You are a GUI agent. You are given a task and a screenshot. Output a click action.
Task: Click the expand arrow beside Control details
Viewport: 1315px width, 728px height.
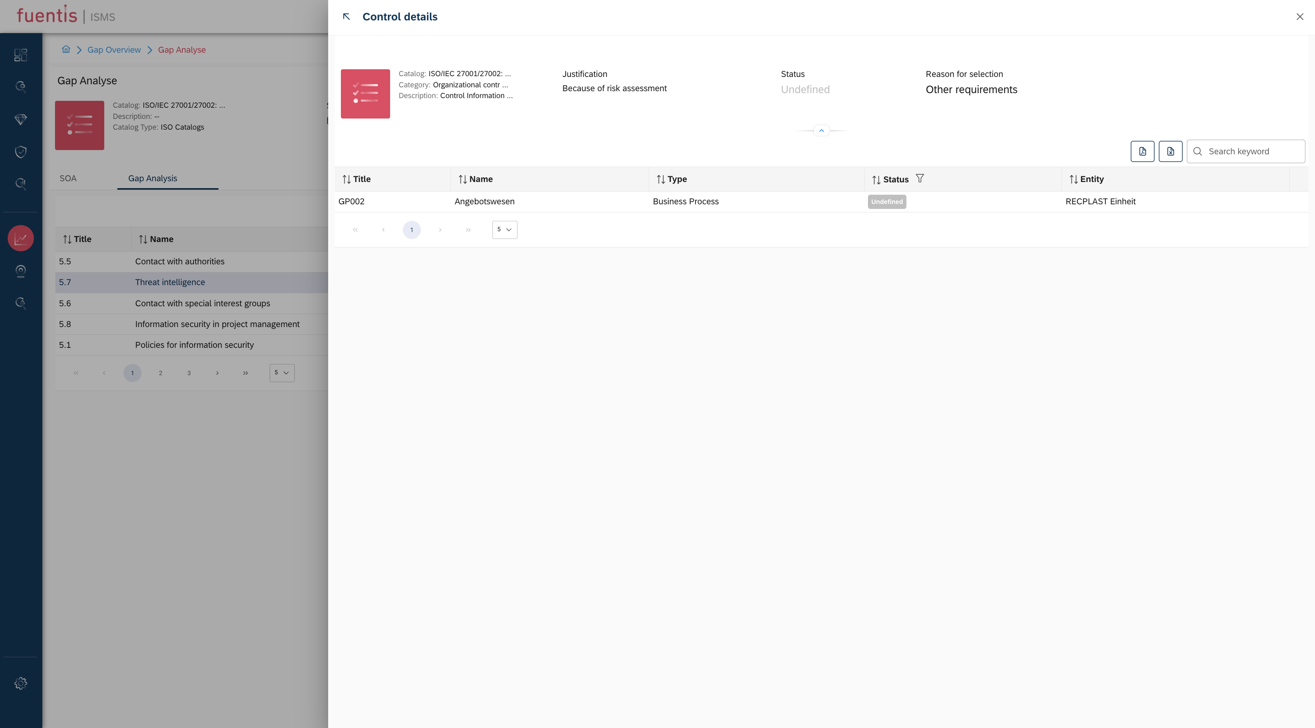pyautogui.click(x=347, y=17)
